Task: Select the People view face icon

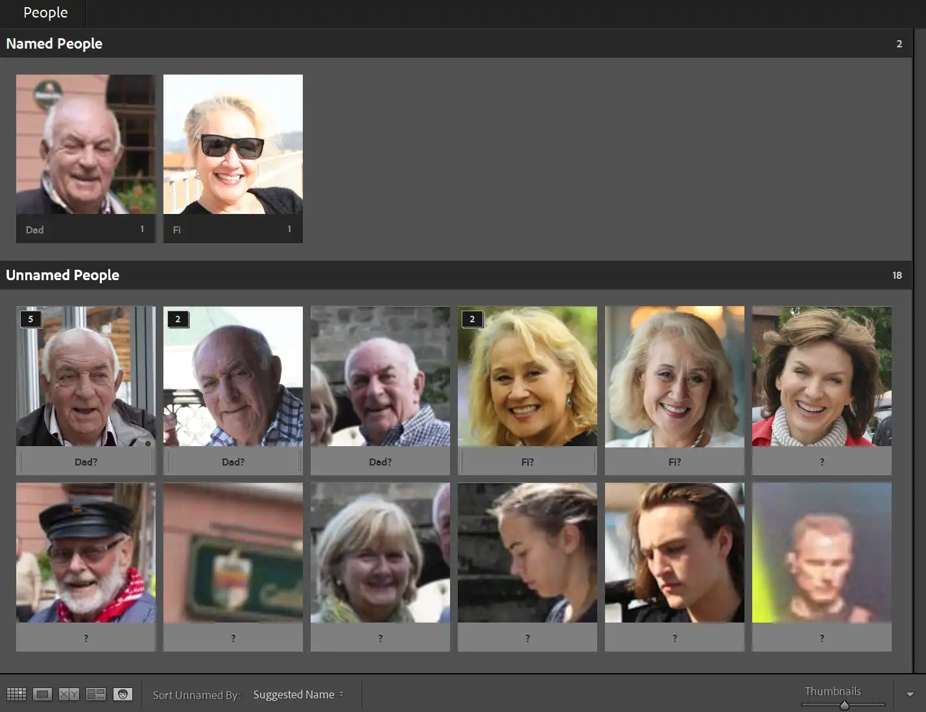Action: coord(123,694)
